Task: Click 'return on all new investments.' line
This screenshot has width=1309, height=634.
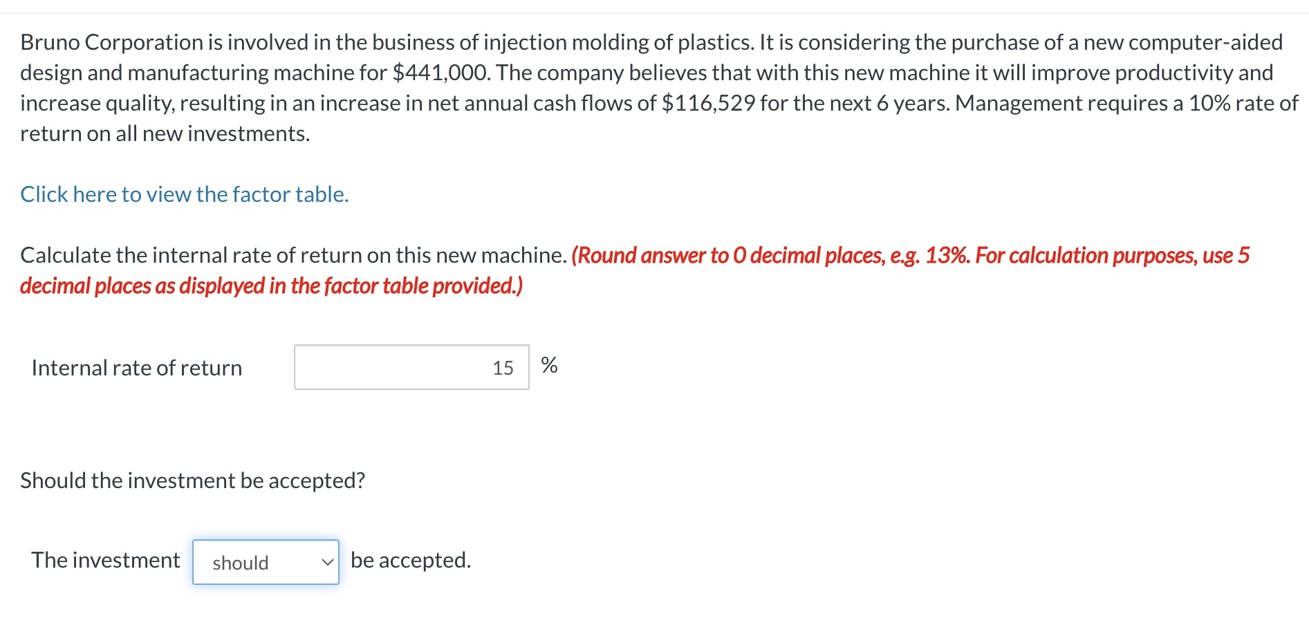Action: click(x=165, y=133)
